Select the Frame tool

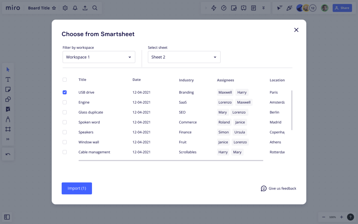[8, 129]
